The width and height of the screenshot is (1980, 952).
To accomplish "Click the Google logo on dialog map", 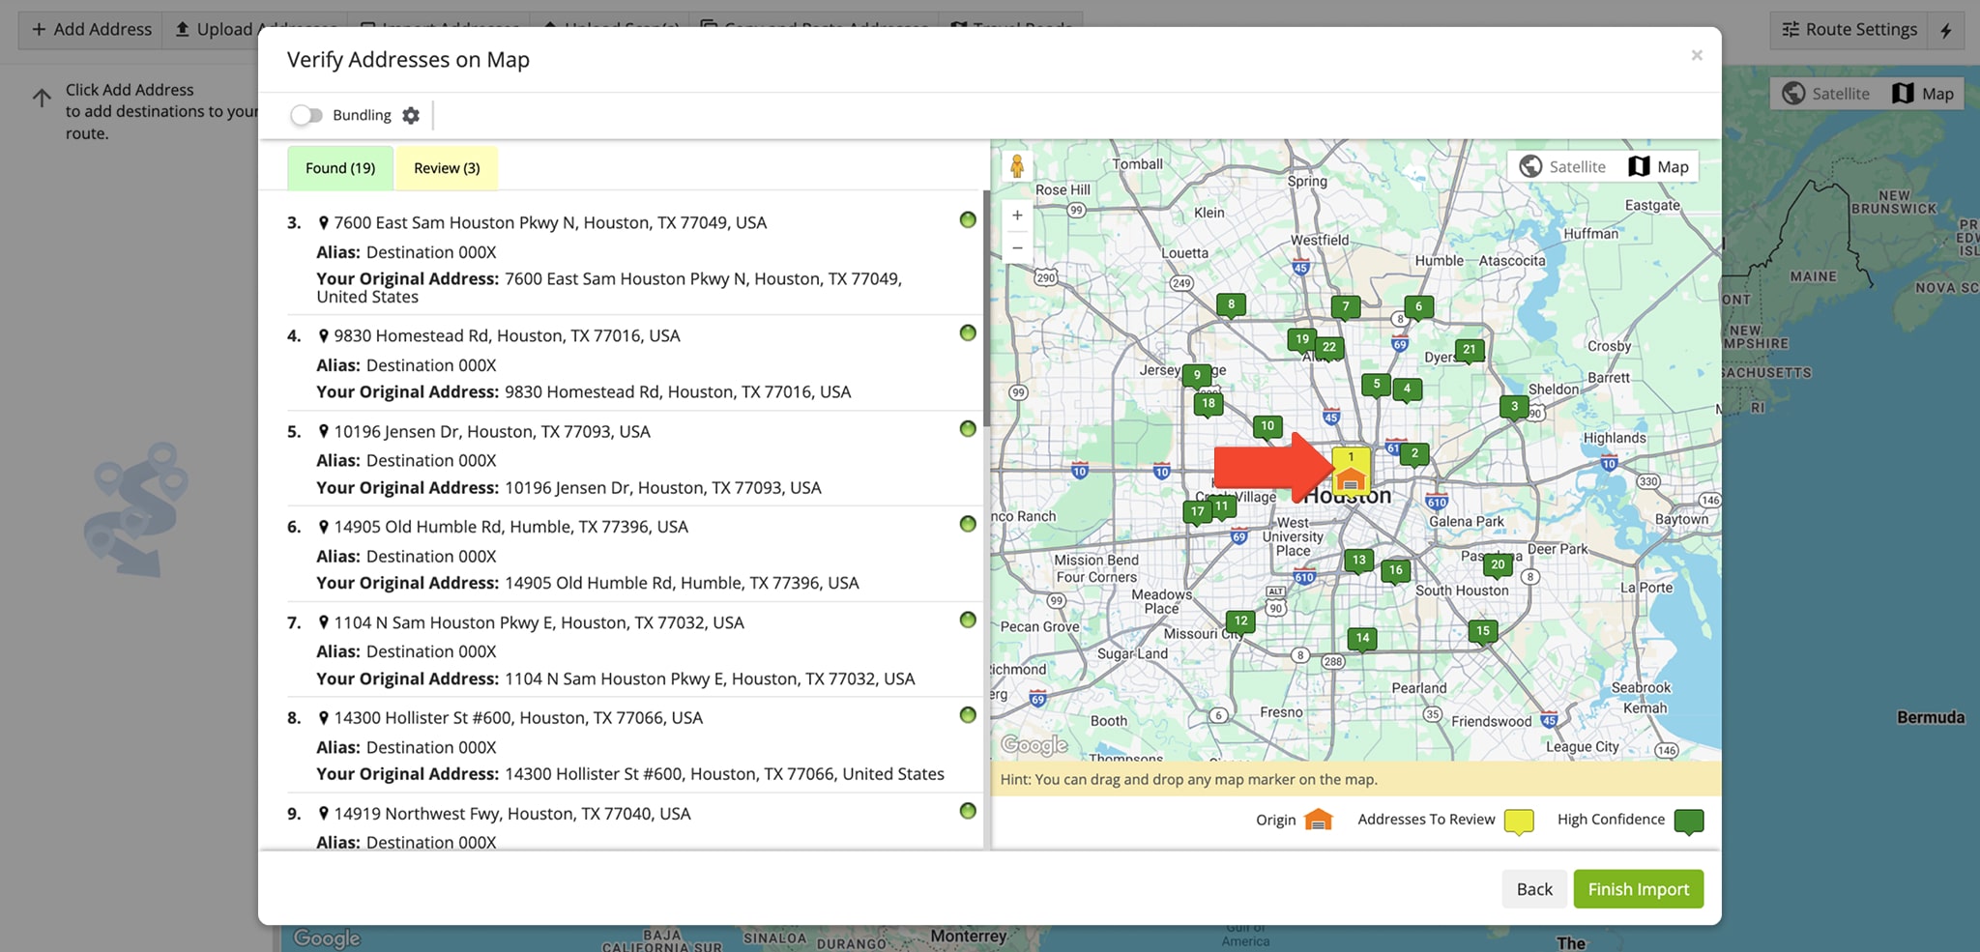I will tap(1034, 745).
